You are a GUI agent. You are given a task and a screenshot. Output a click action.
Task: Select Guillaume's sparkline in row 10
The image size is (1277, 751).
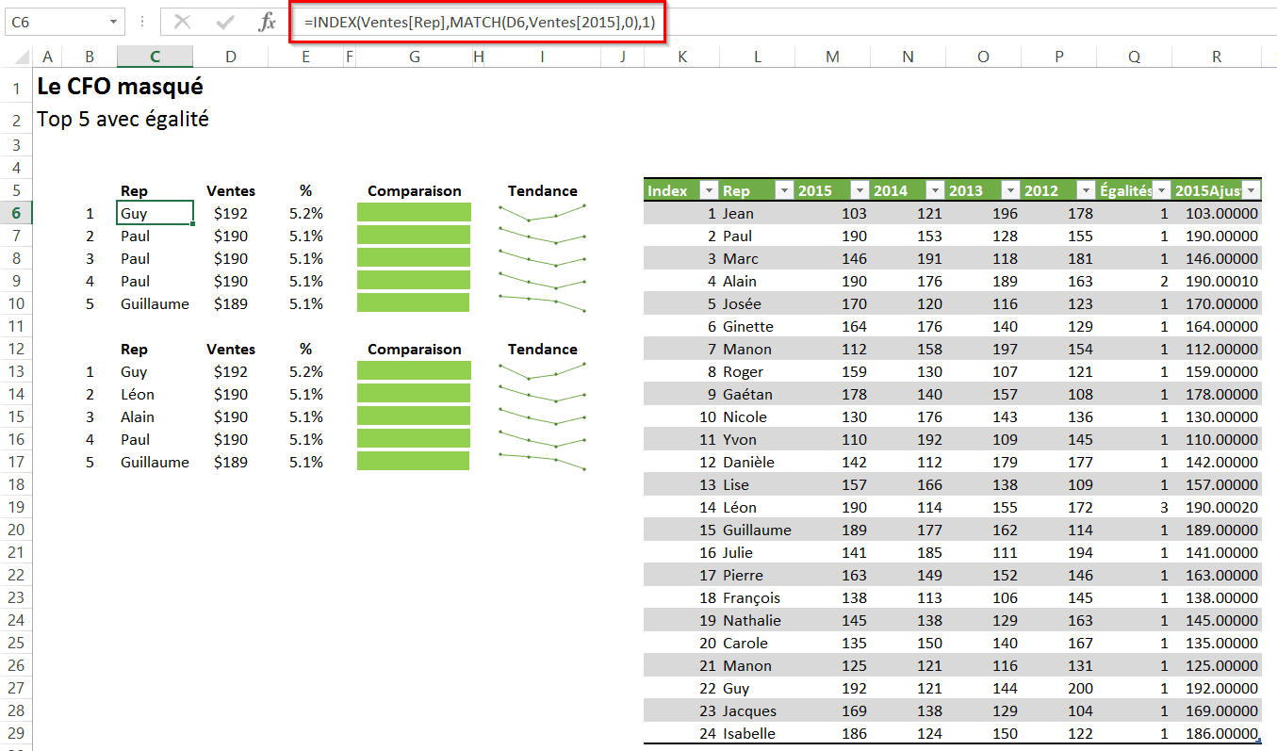tap(542, 303)
